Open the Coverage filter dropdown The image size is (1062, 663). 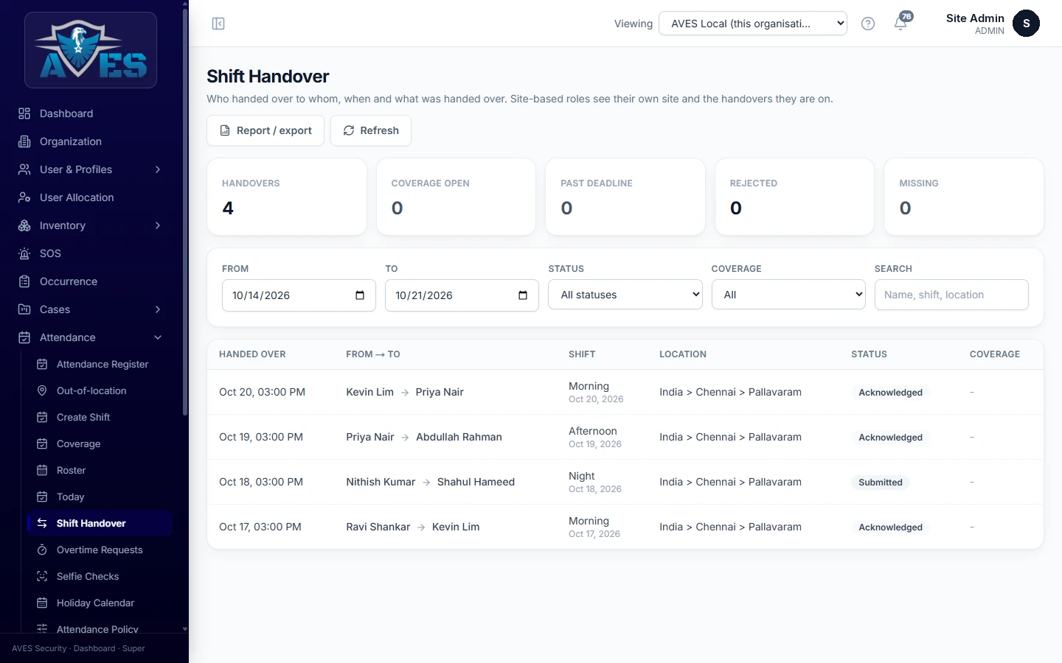pos(788,295)
